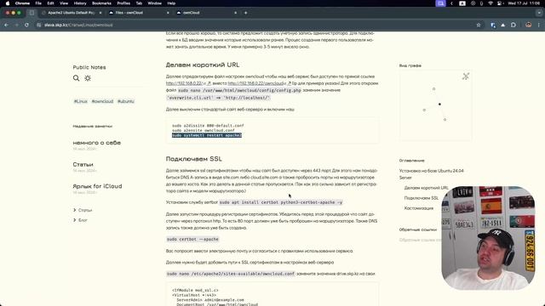Open the Window menu
This screenshot has height=306, width=545.
coord(155,3)
